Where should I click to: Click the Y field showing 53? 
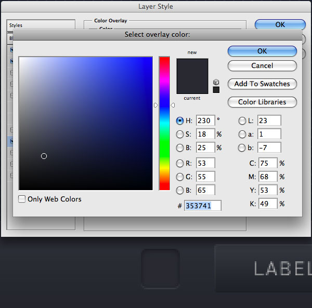coord(268,190)
